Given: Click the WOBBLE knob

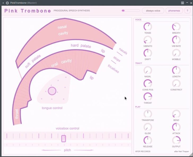Looking at the screenshot, I should (176, 53).
